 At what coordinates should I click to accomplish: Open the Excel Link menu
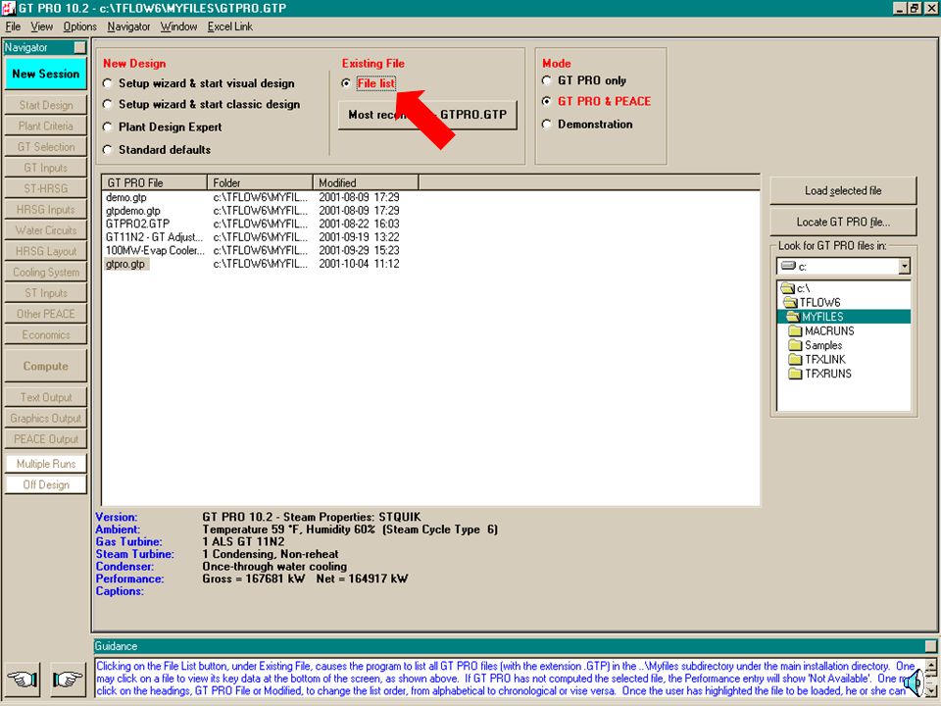229,26
